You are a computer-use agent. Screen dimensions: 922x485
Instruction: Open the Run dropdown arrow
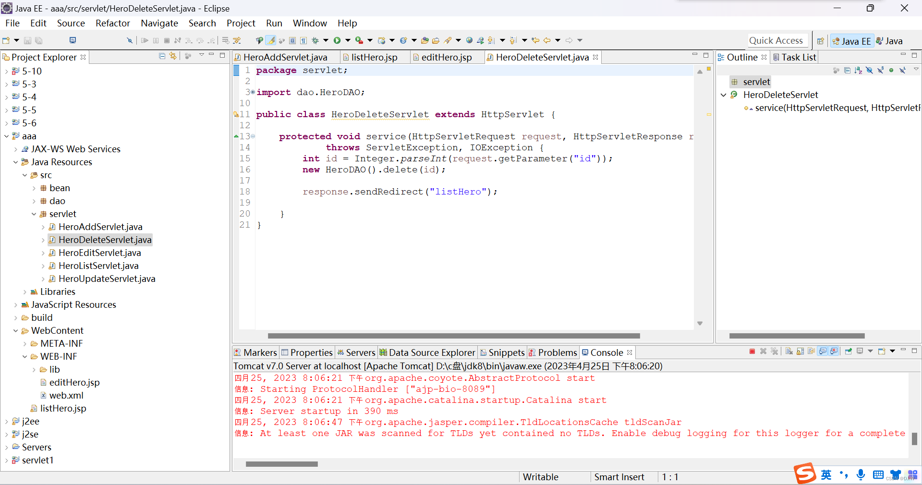[348, 40]
